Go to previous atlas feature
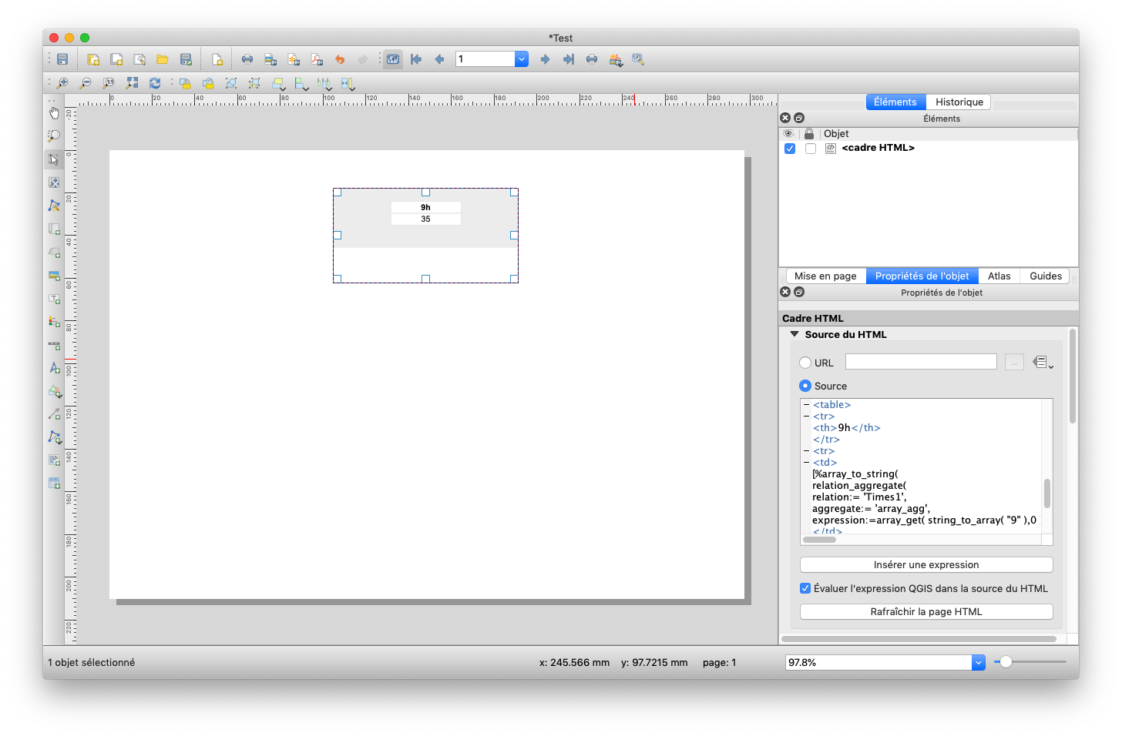 coord(439,59)
